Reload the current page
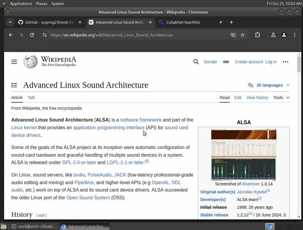This screenshot has width=303, height=230. [x=32, y=35]
